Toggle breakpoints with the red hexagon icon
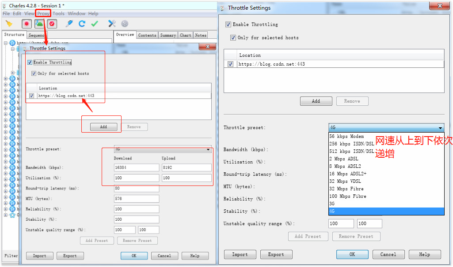453x267 pixels. pos(52,24)
